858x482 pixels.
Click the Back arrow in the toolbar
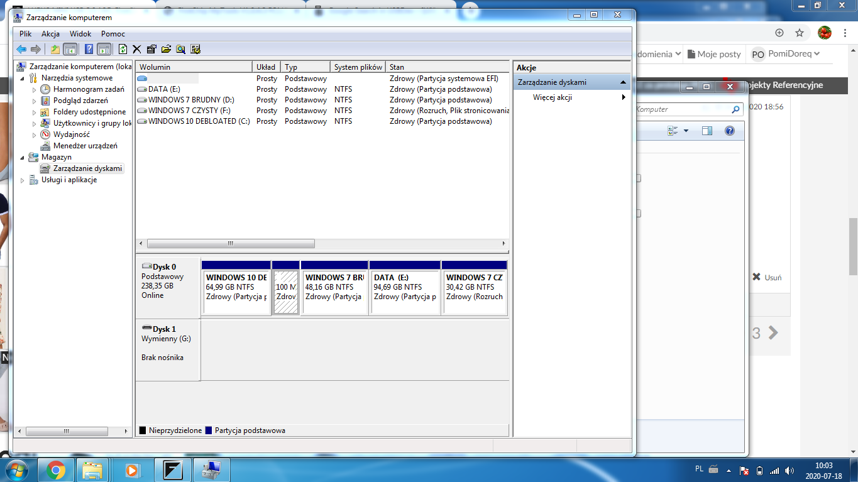tap(21, 49)
